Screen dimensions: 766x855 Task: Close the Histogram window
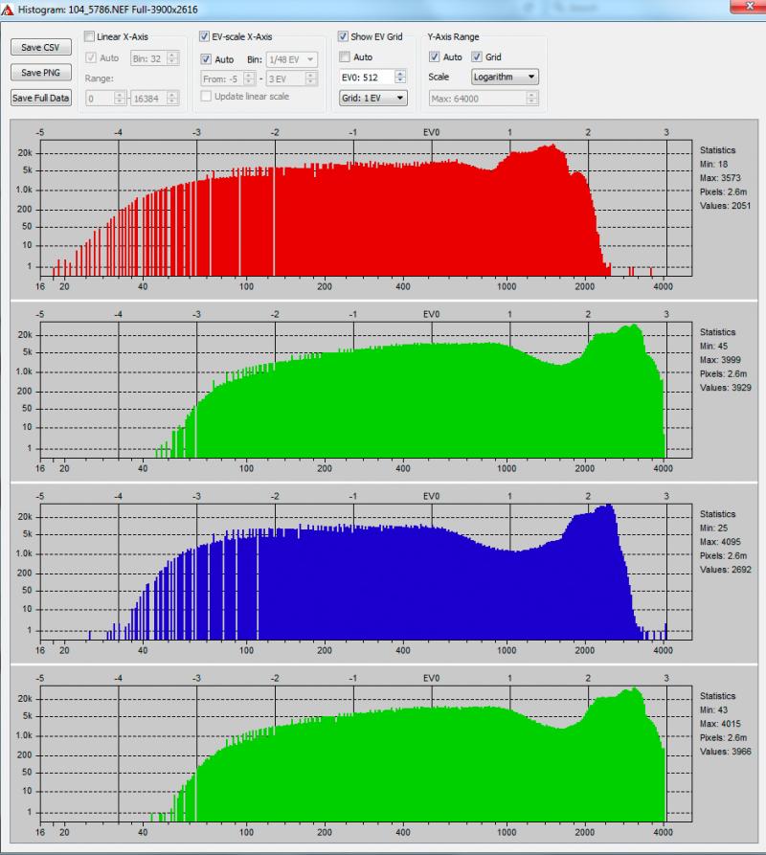tap(750, 6)
